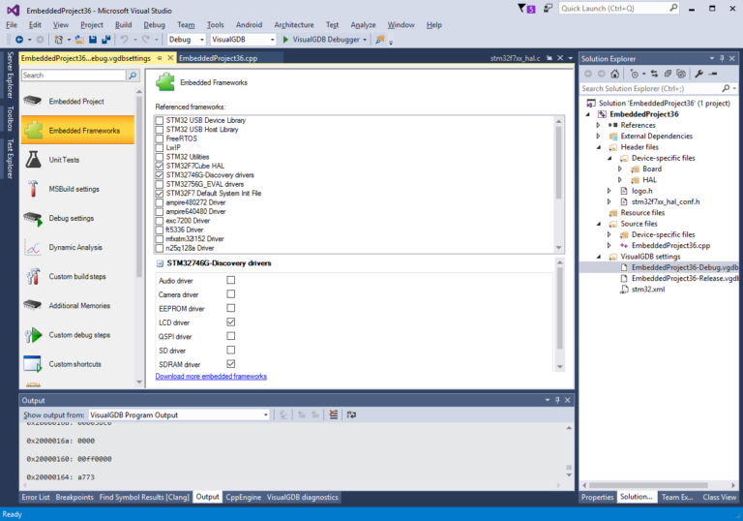Collapse the STM32746G-Discovery drivers section

pyautogui.click(x=160, y=263)
